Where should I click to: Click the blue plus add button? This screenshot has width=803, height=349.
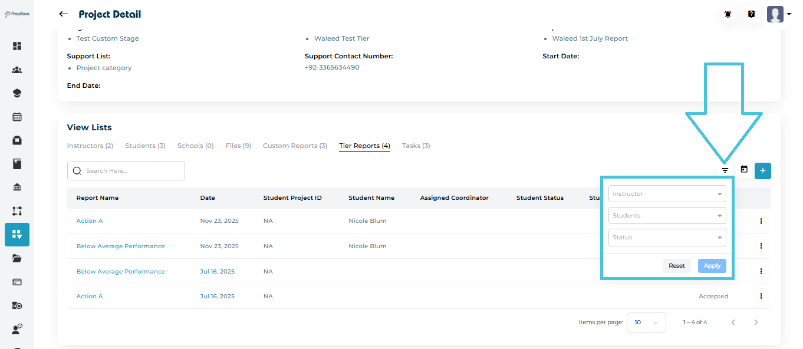[x=763, y=170]
